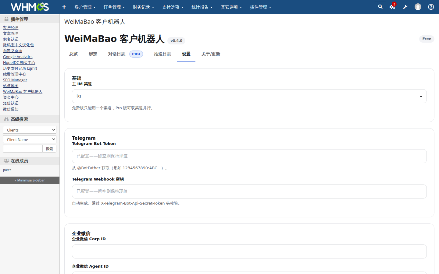Expand the 插件管理 top menu
The width and height of the screenshot is (439, 274).
(x=261, y=7)
